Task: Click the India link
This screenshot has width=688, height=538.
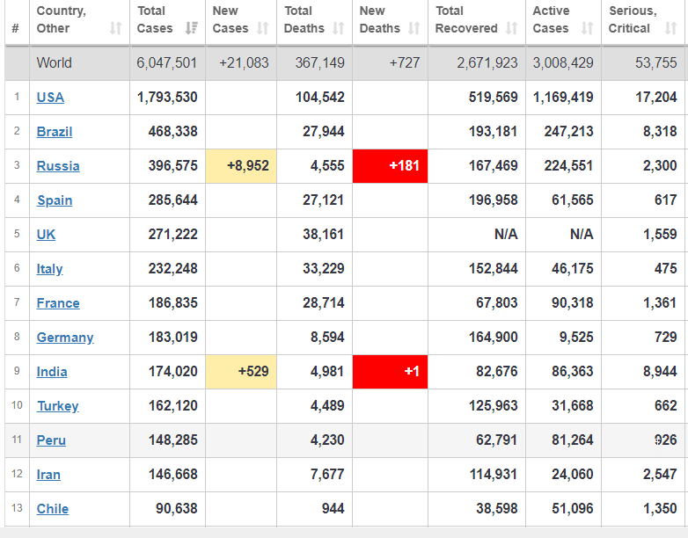Action: 52,372
